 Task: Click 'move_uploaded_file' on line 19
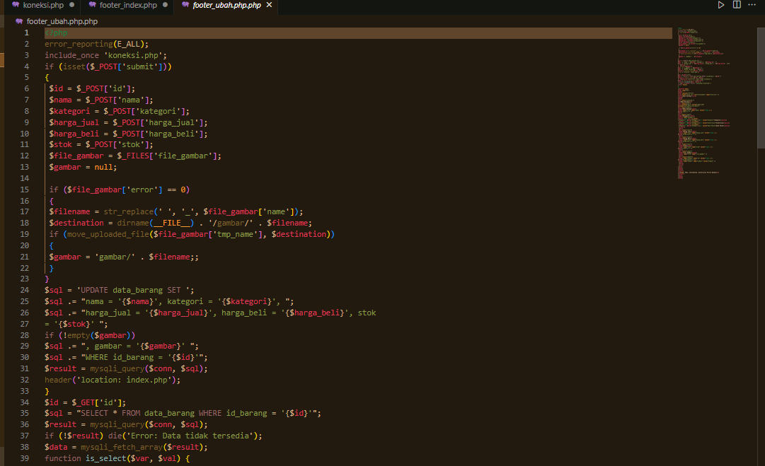coord(108,234)
